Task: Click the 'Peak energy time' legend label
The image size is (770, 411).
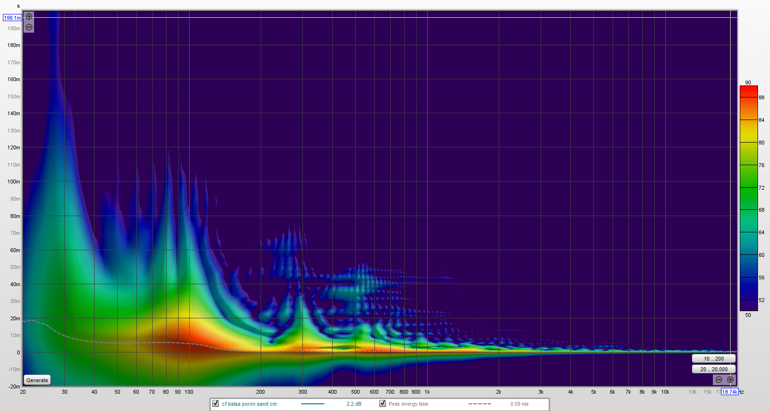Action: click(409, 404)
